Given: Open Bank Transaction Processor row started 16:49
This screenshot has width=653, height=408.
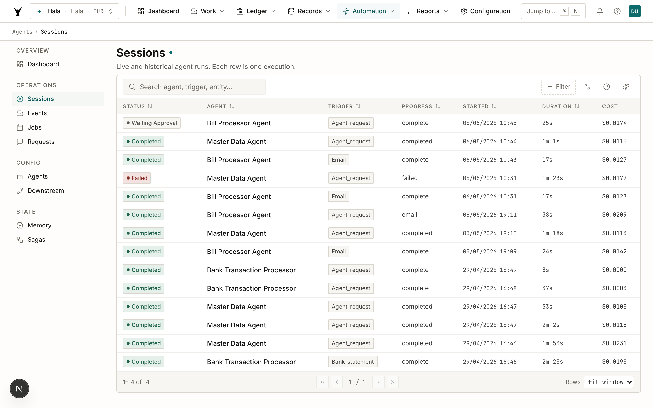Looking at the screenshot, I should [x=378, y=270].
